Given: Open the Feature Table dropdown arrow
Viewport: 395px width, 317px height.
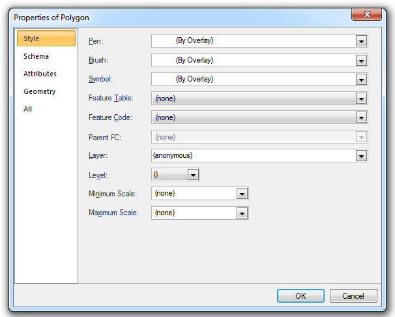Looking at the screenshot, I should pyautogui.click(x=361, y=98).
